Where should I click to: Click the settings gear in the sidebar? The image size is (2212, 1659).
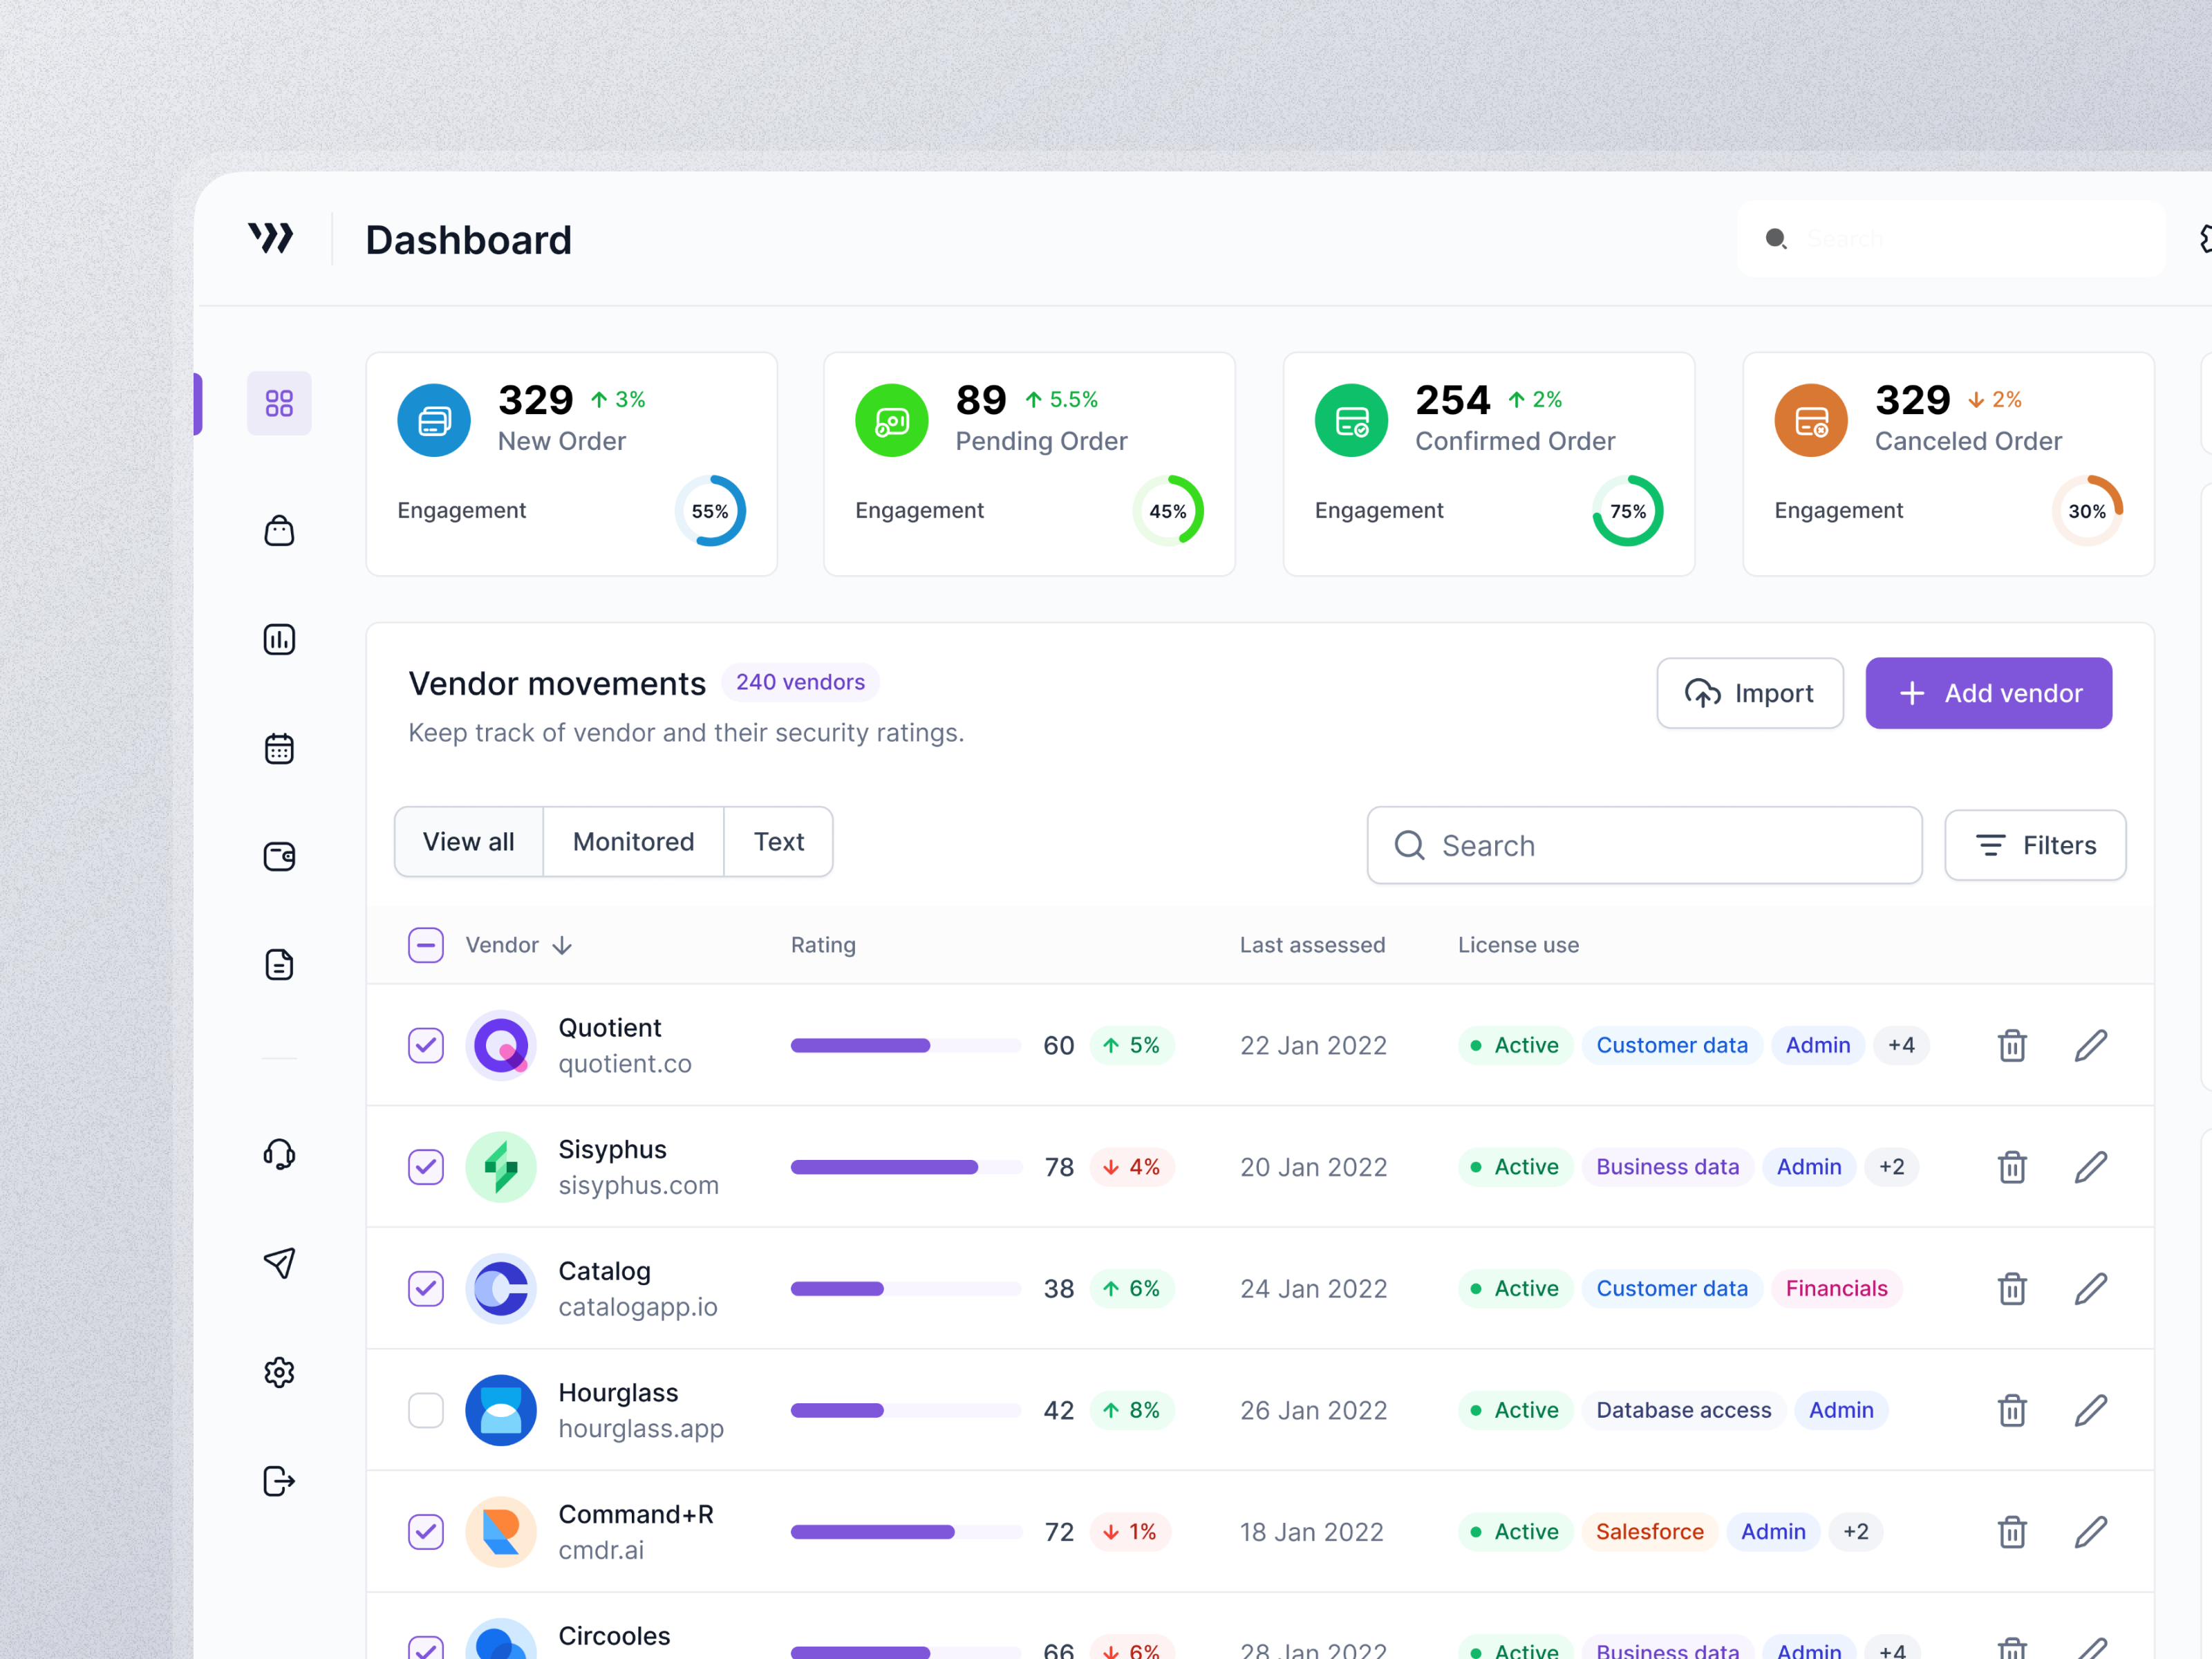pos(279,1372)
